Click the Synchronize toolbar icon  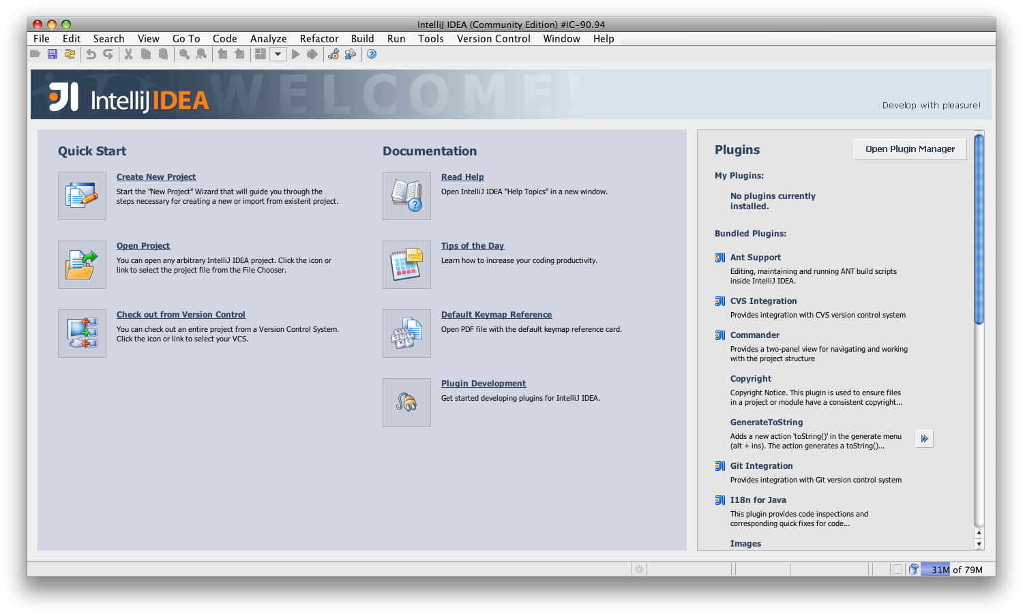click(x=70, y=54)
